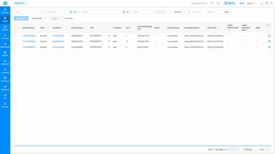Tick the select-all checkbox in table header
The image size is (275, 154).
[17, 28]
